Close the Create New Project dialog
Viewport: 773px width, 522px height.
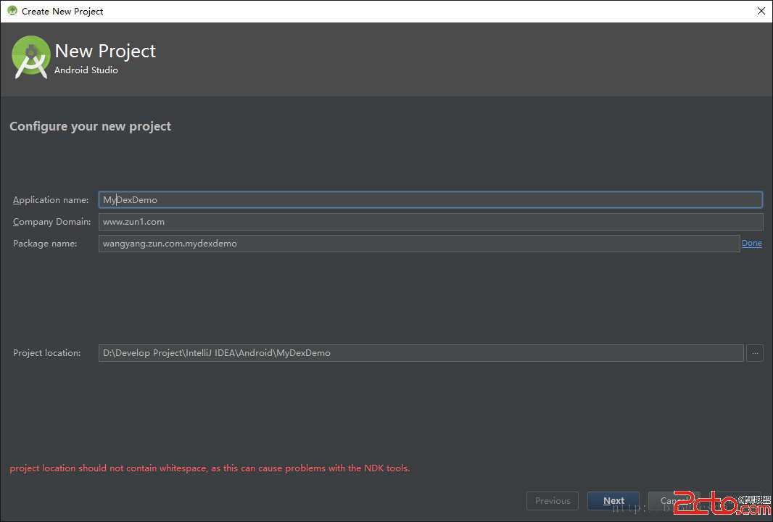click(761, 11)
